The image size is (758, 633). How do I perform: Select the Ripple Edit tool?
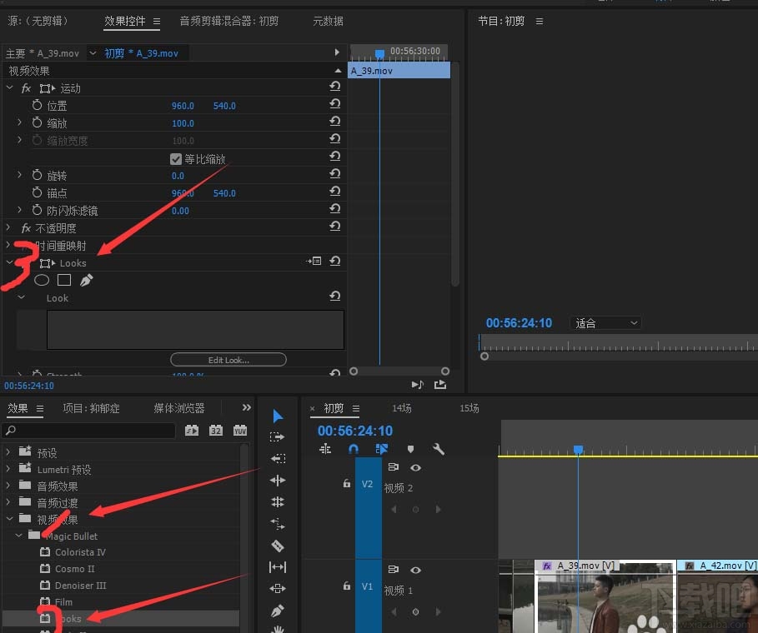click(x=278, y=481)
